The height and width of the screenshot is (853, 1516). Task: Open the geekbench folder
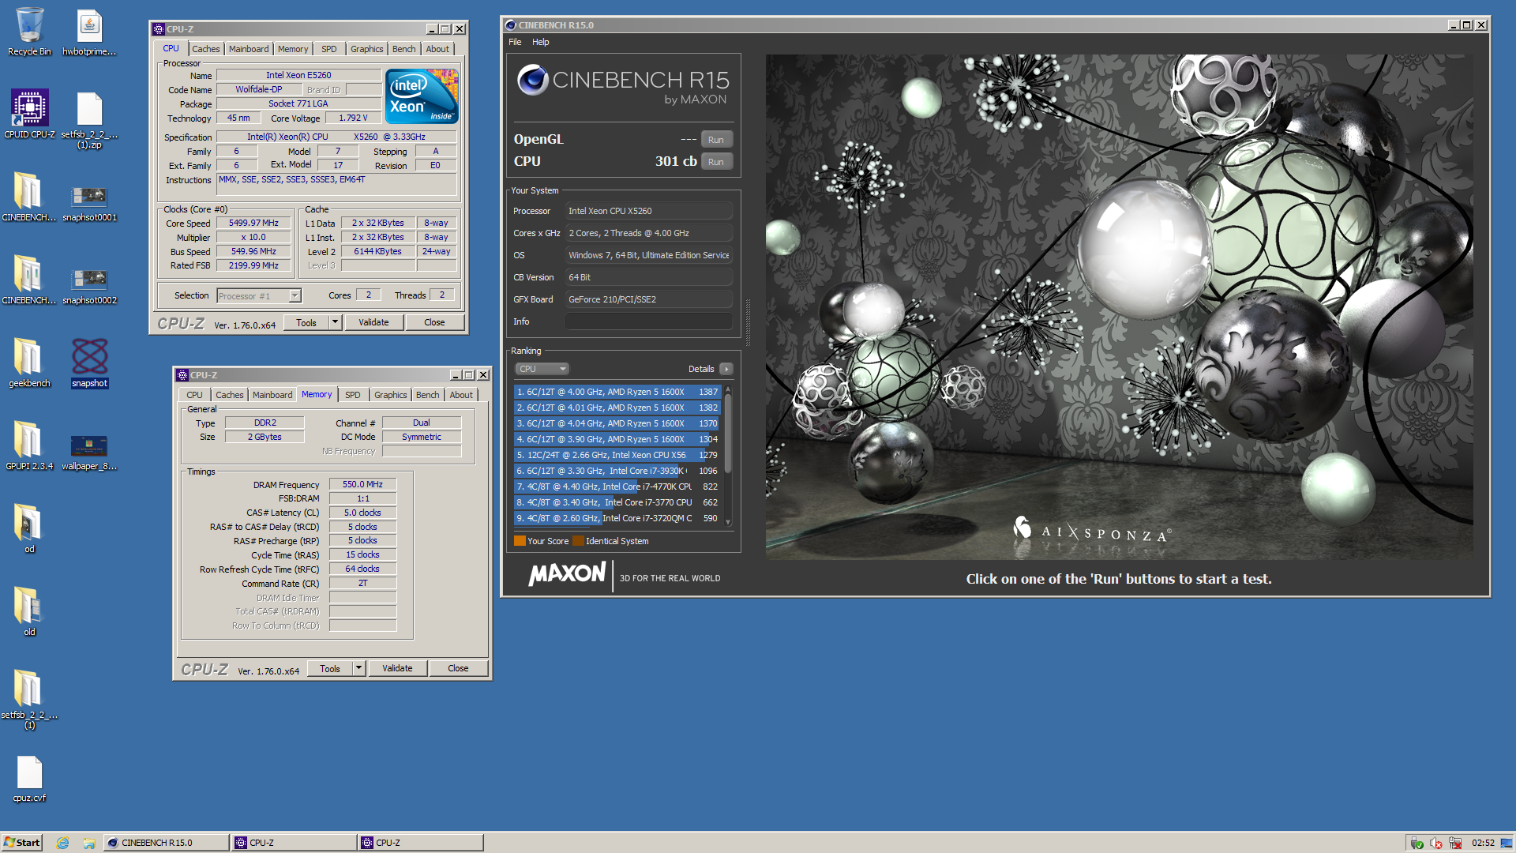tap(29, 363)
